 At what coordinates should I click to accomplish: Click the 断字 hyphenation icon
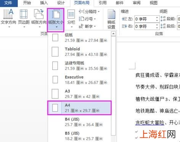click(82, 26)
